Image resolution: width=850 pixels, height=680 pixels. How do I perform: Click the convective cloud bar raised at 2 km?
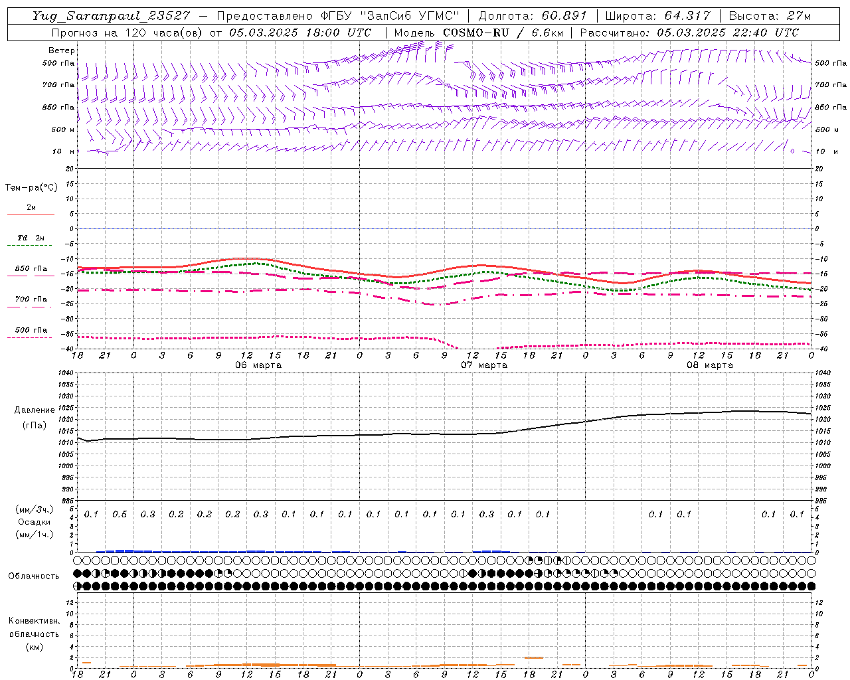533,657
